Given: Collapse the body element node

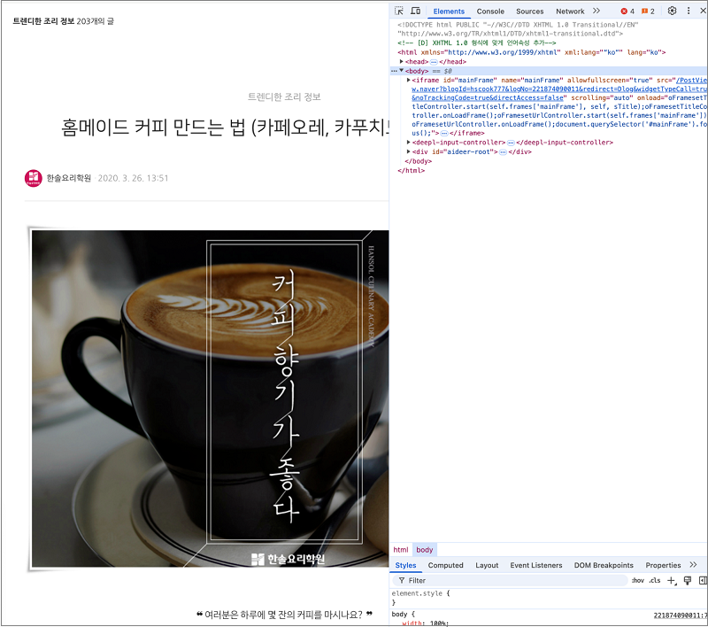Looking at the screenshot, I should [x=402, y=70].
